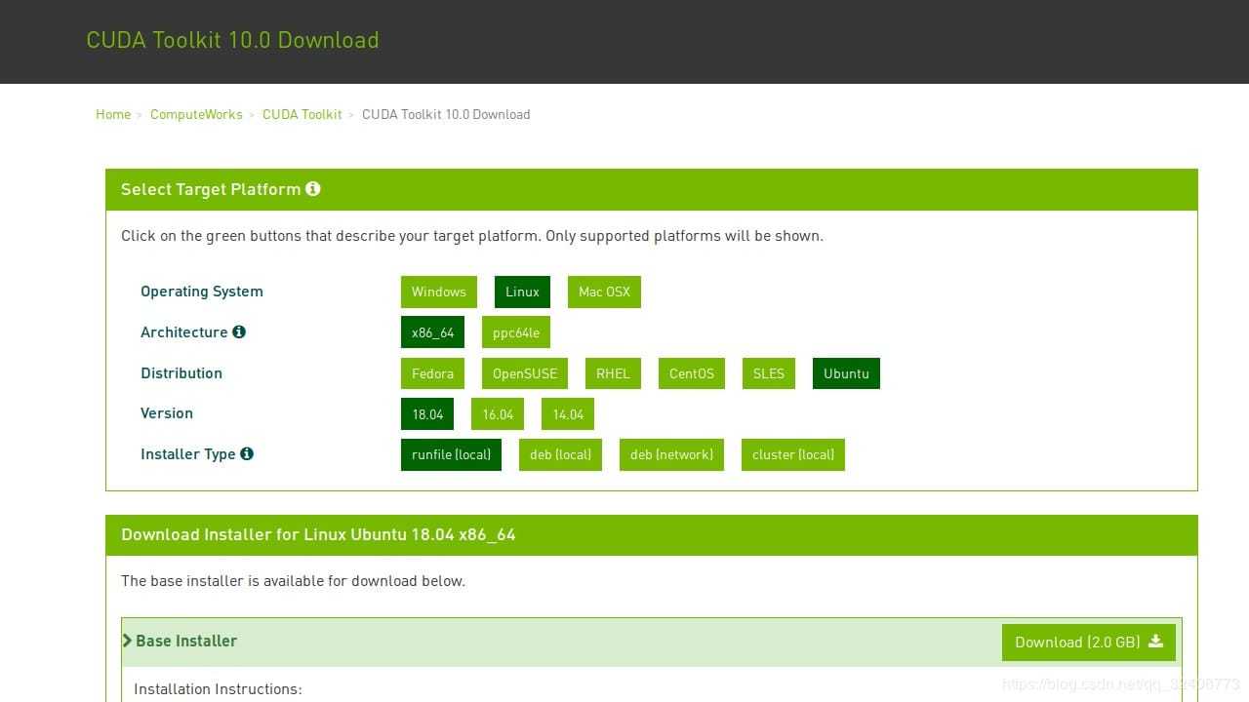Pick RHEL distribution
Screen dimensions: 1249x702
(x=613, y=373)
